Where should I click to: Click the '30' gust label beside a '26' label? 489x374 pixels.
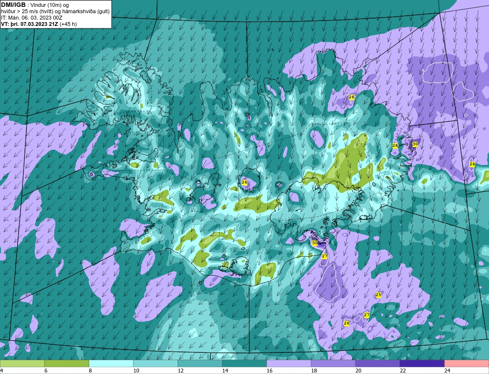[415, 144]
